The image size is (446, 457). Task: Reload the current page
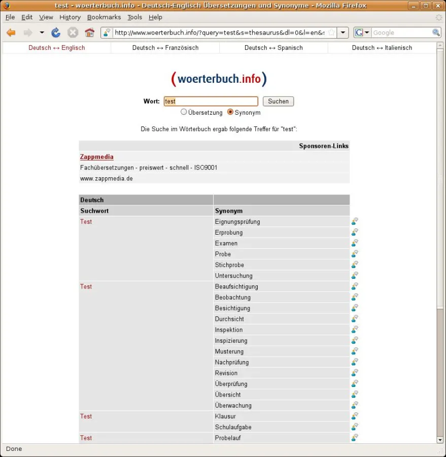(55, 32)
